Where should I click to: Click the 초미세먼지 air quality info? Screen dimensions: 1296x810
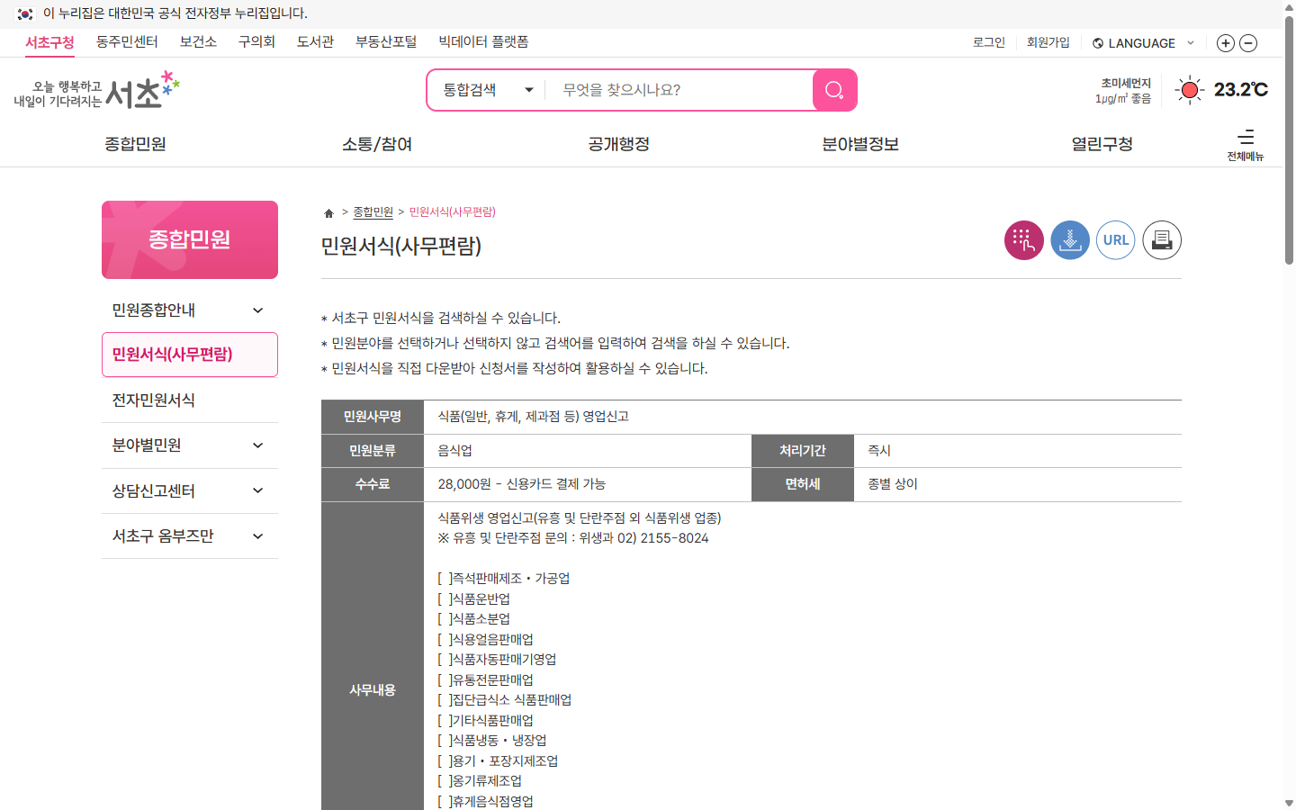tap(1123, 90)
